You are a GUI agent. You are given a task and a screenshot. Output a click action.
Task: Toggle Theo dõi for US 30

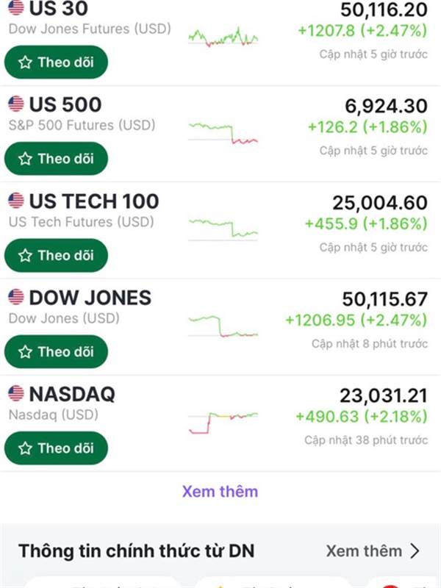[x=56, y=62]
